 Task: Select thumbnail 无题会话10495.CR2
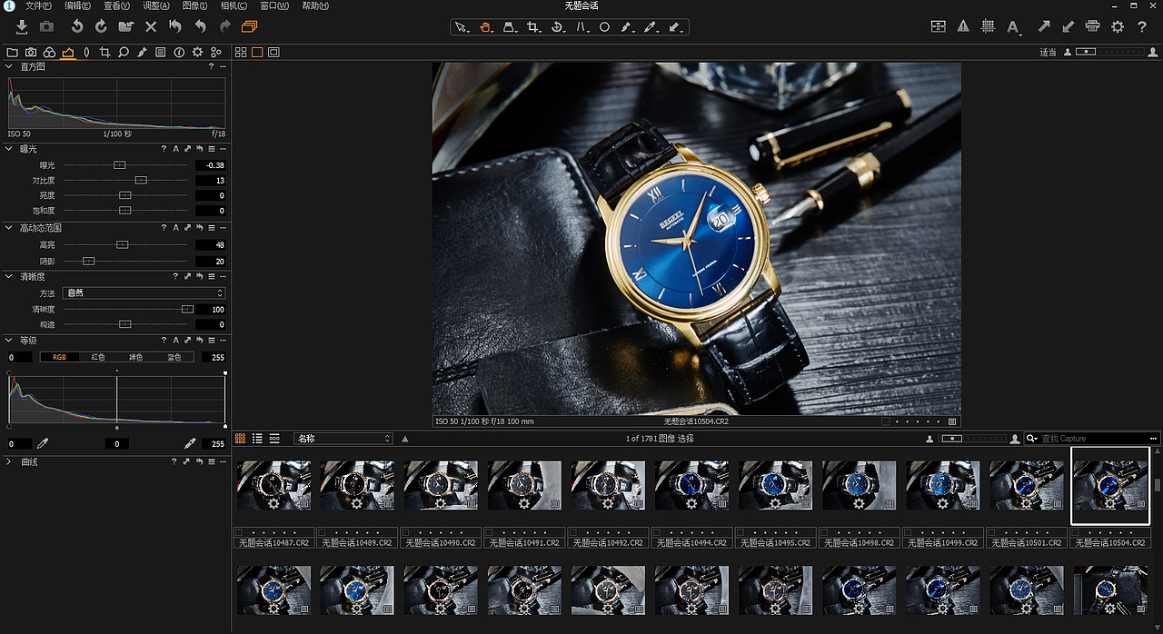[775, 485]
